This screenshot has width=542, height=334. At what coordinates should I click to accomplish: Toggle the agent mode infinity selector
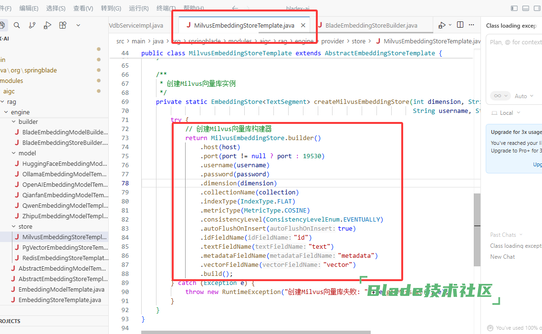[498, 96]
